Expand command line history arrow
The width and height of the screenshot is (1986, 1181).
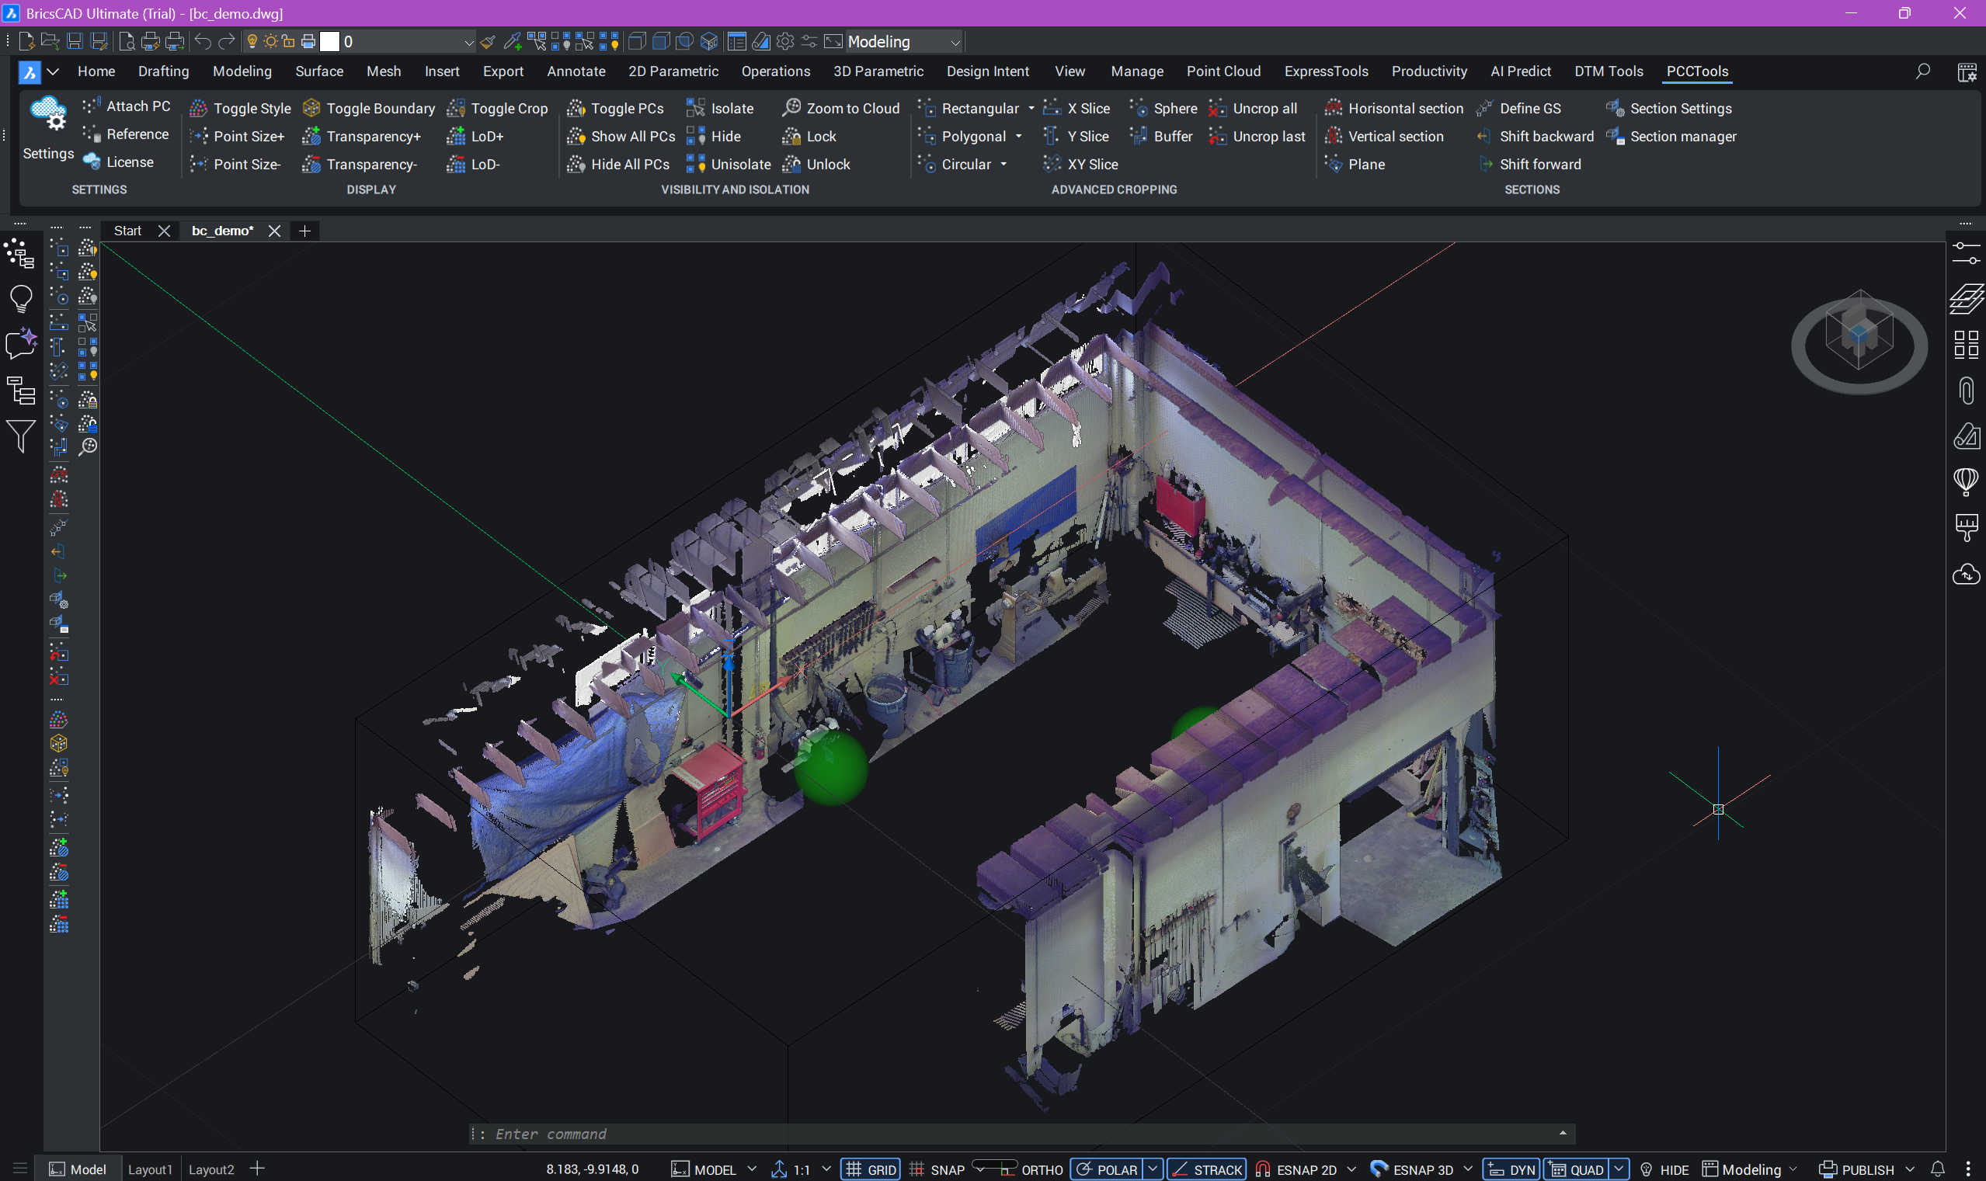(x=1563, y=1134)
